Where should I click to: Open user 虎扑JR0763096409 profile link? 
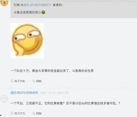(x=24, y=93)
